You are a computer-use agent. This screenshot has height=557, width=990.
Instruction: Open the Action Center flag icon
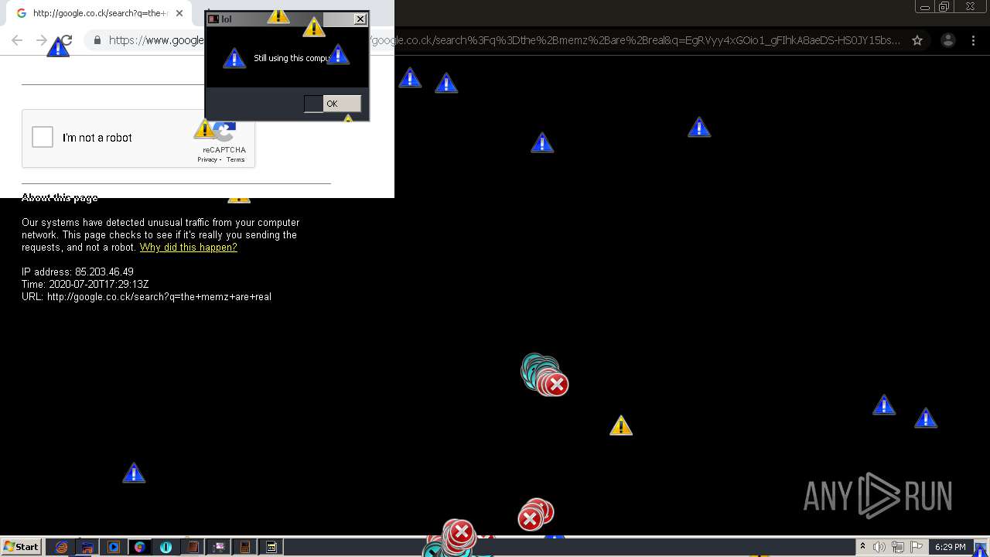point(917,547)
